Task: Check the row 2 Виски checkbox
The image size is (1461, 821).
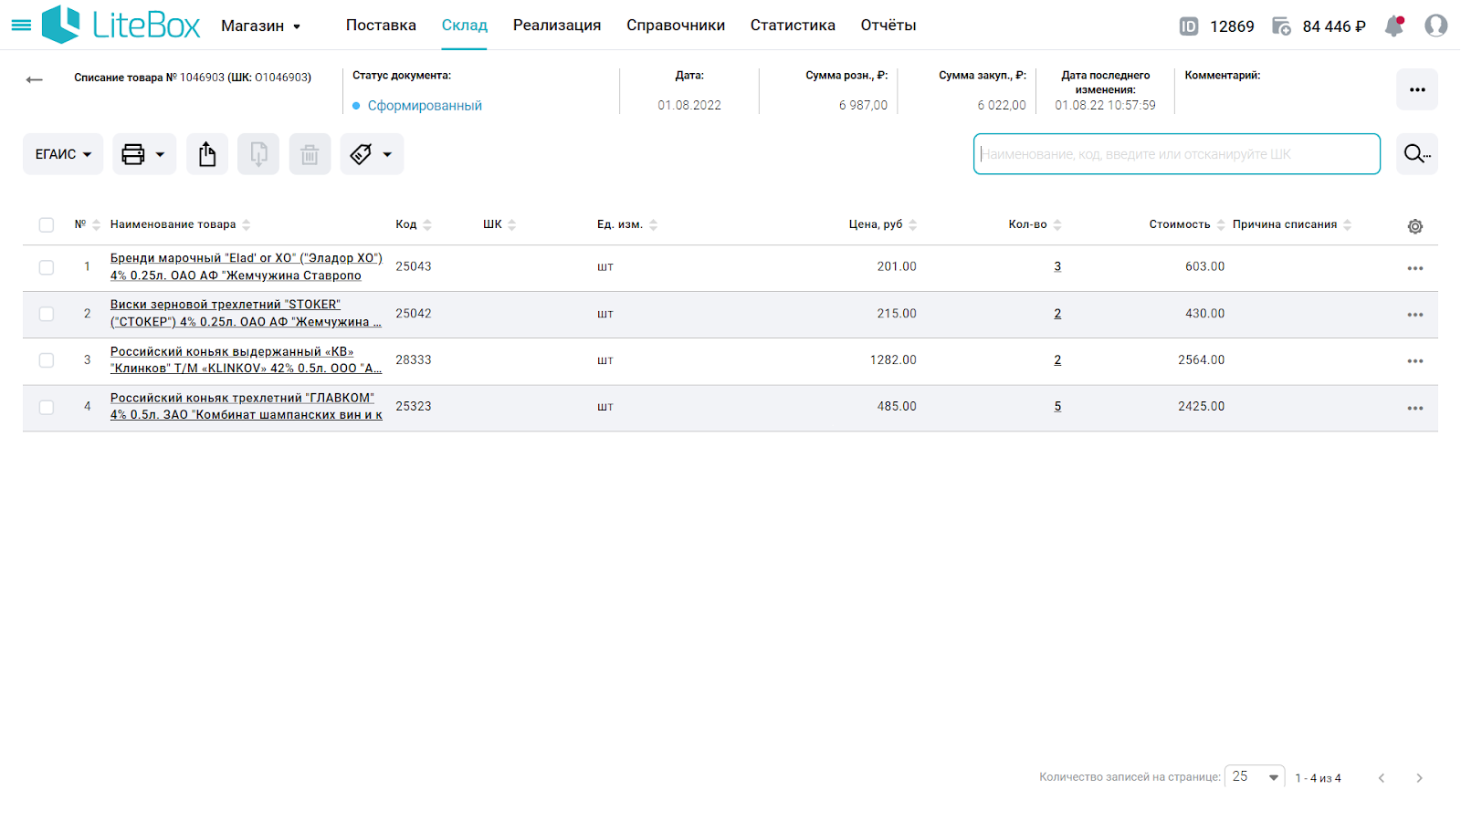Action: click(x=47, y=314)
